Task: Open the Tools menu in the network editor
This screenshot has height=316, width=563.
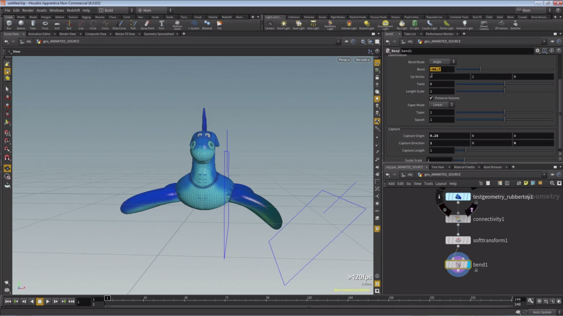Action: click(x=428, y=184)
